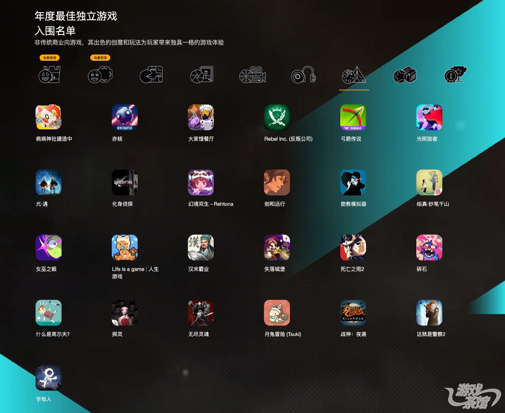Switch to the smiley face and cup category tab
The image size is (505, 413).
point(50,75)
